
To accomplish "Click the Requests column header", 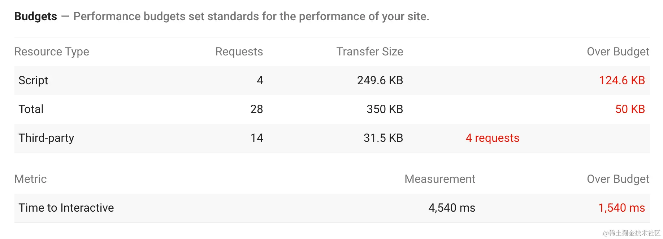I will tap(239, 52).
